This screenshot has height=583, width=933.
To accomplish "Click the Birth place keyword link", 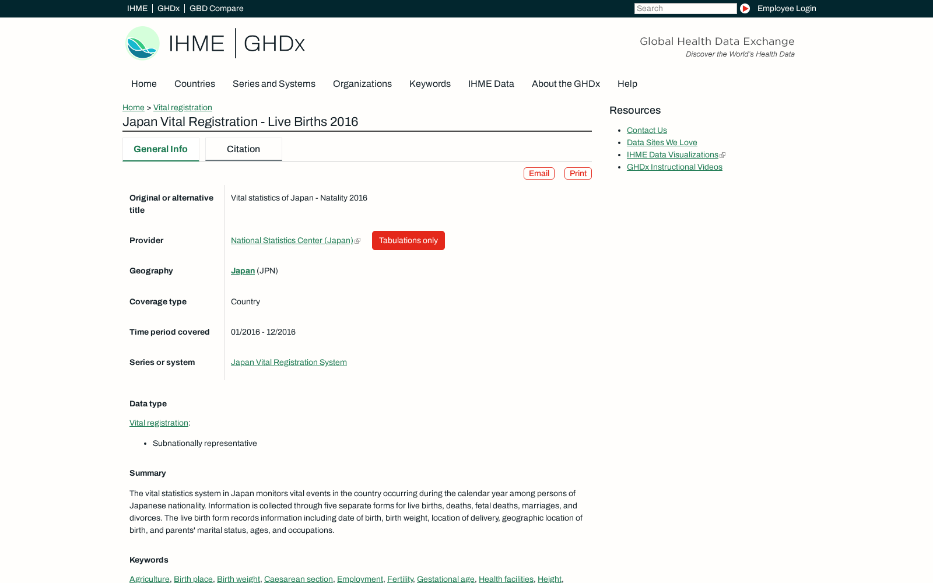I will (193, 579).
